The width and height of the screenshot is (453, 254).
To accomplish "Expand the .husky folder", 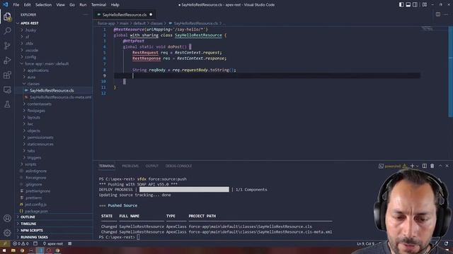I will click(30, 30).
